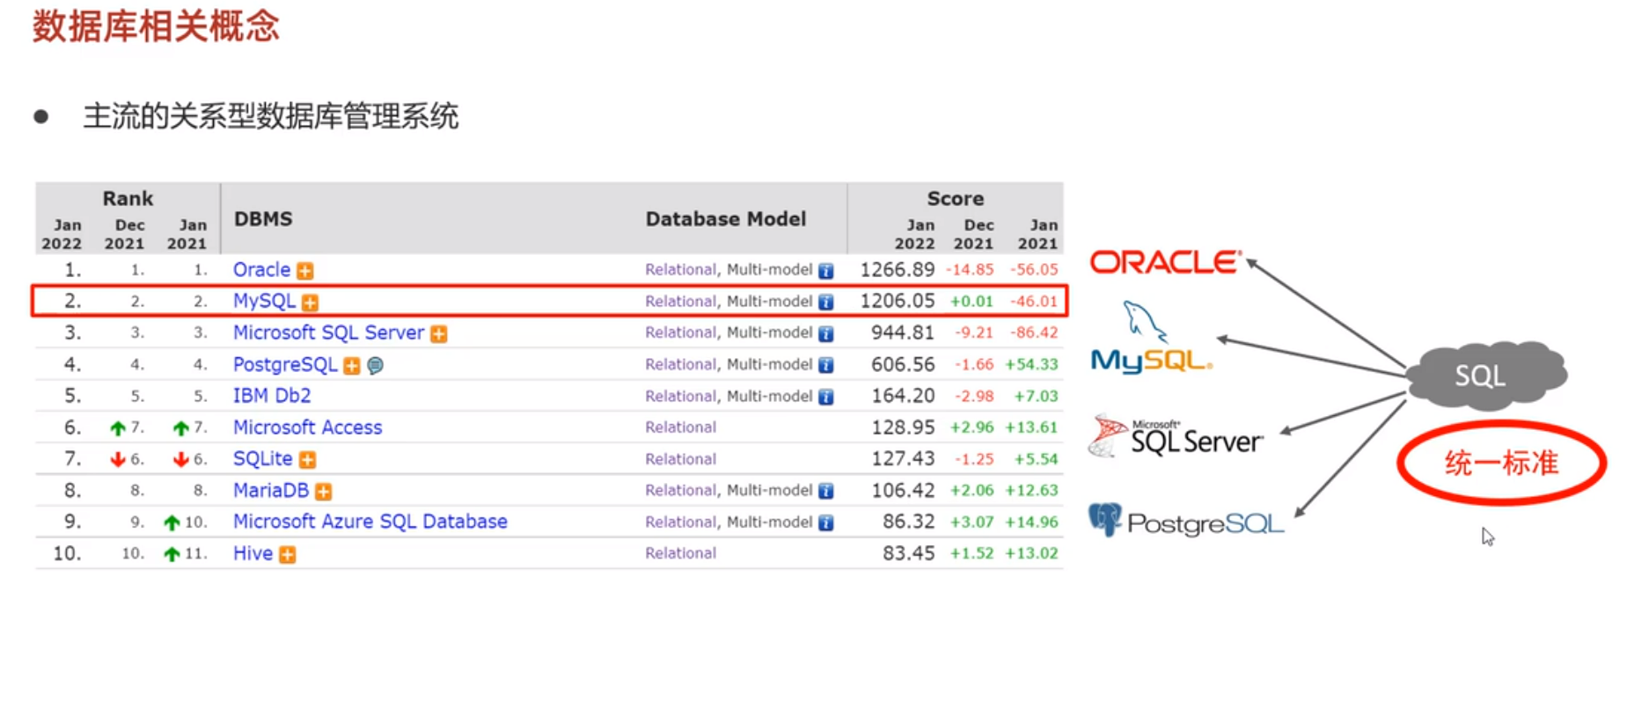Click the -14.85 value in Oracle row
This screenshot has height=701, width=1634.
970,270
